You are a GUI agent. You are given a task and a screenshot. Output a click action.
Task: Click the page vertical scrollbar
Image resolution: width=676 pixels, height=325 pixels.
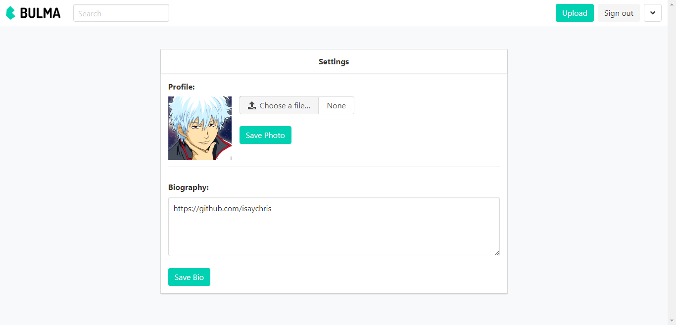(672, 162)
